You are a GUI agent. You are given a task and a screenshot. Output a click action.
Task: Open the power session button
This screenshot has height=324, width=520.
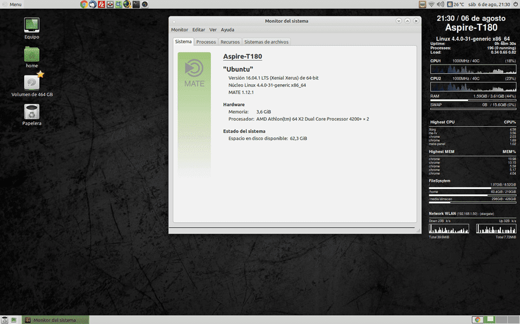tap(516, 4)
